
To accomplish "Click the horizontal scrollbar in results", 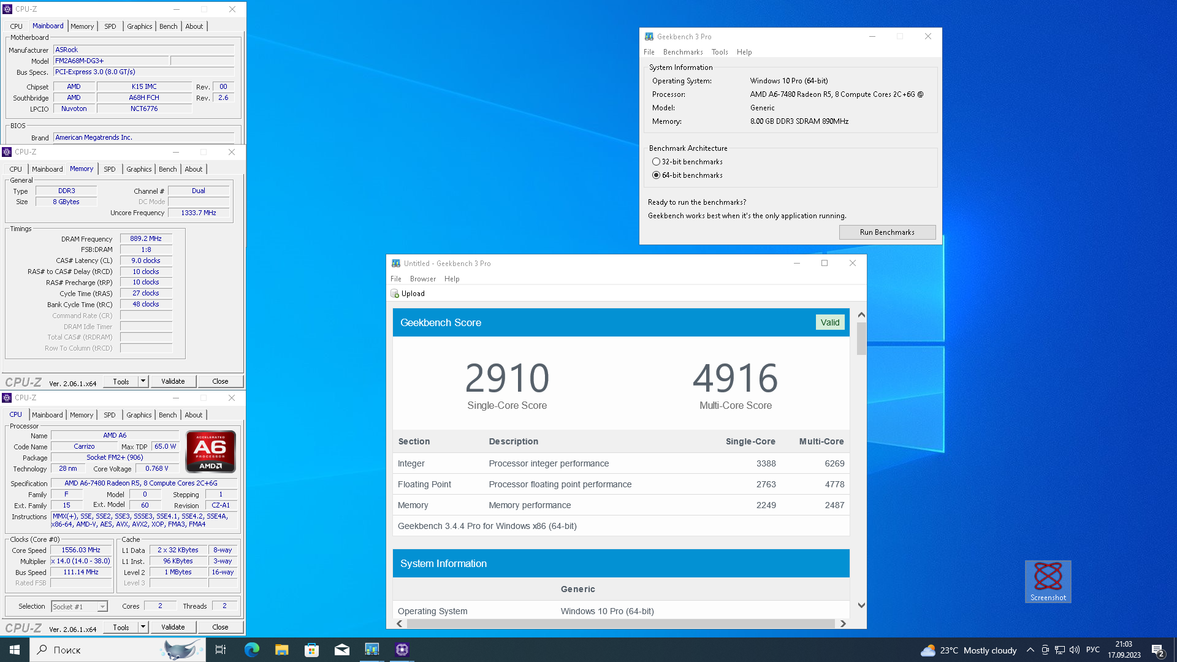I will coord(620,623).
